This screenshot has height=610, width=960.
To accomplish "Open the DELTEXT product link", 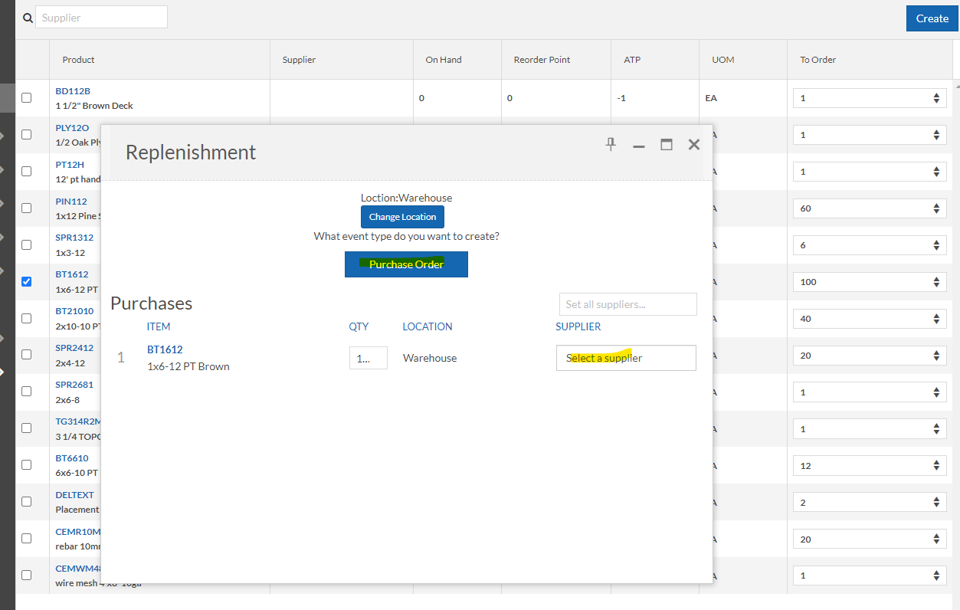I will 74,495.
